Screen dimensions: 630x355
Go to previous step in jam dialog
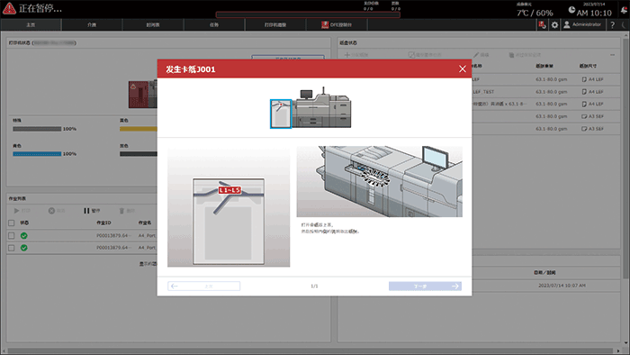tap(204, 286)
